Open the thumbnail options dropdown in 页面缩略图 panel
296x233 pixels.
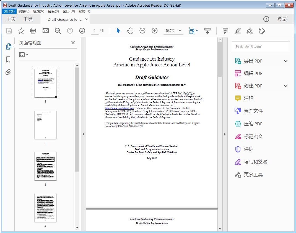23,55
